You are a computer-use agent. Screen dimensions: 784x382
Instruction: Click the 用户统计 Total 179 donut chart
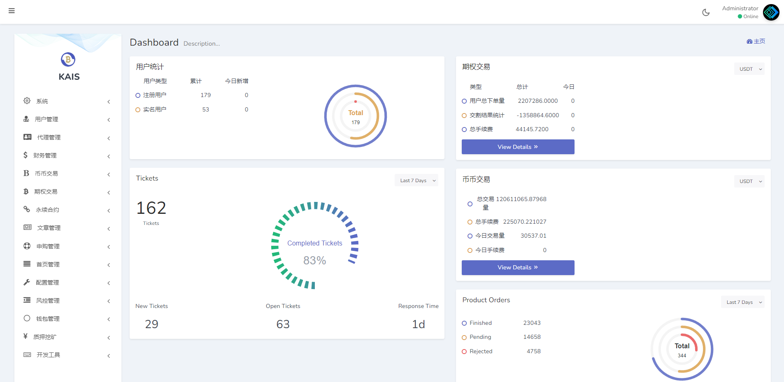pos(356,116)
